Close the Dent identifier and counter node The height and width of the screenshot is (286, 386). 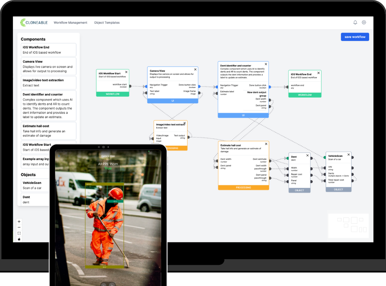click(x=266, y=64)
